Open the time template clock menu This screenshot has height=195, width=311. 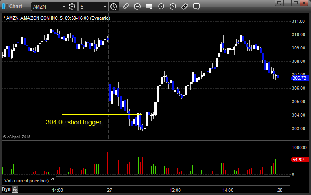[x=114, y=7]
